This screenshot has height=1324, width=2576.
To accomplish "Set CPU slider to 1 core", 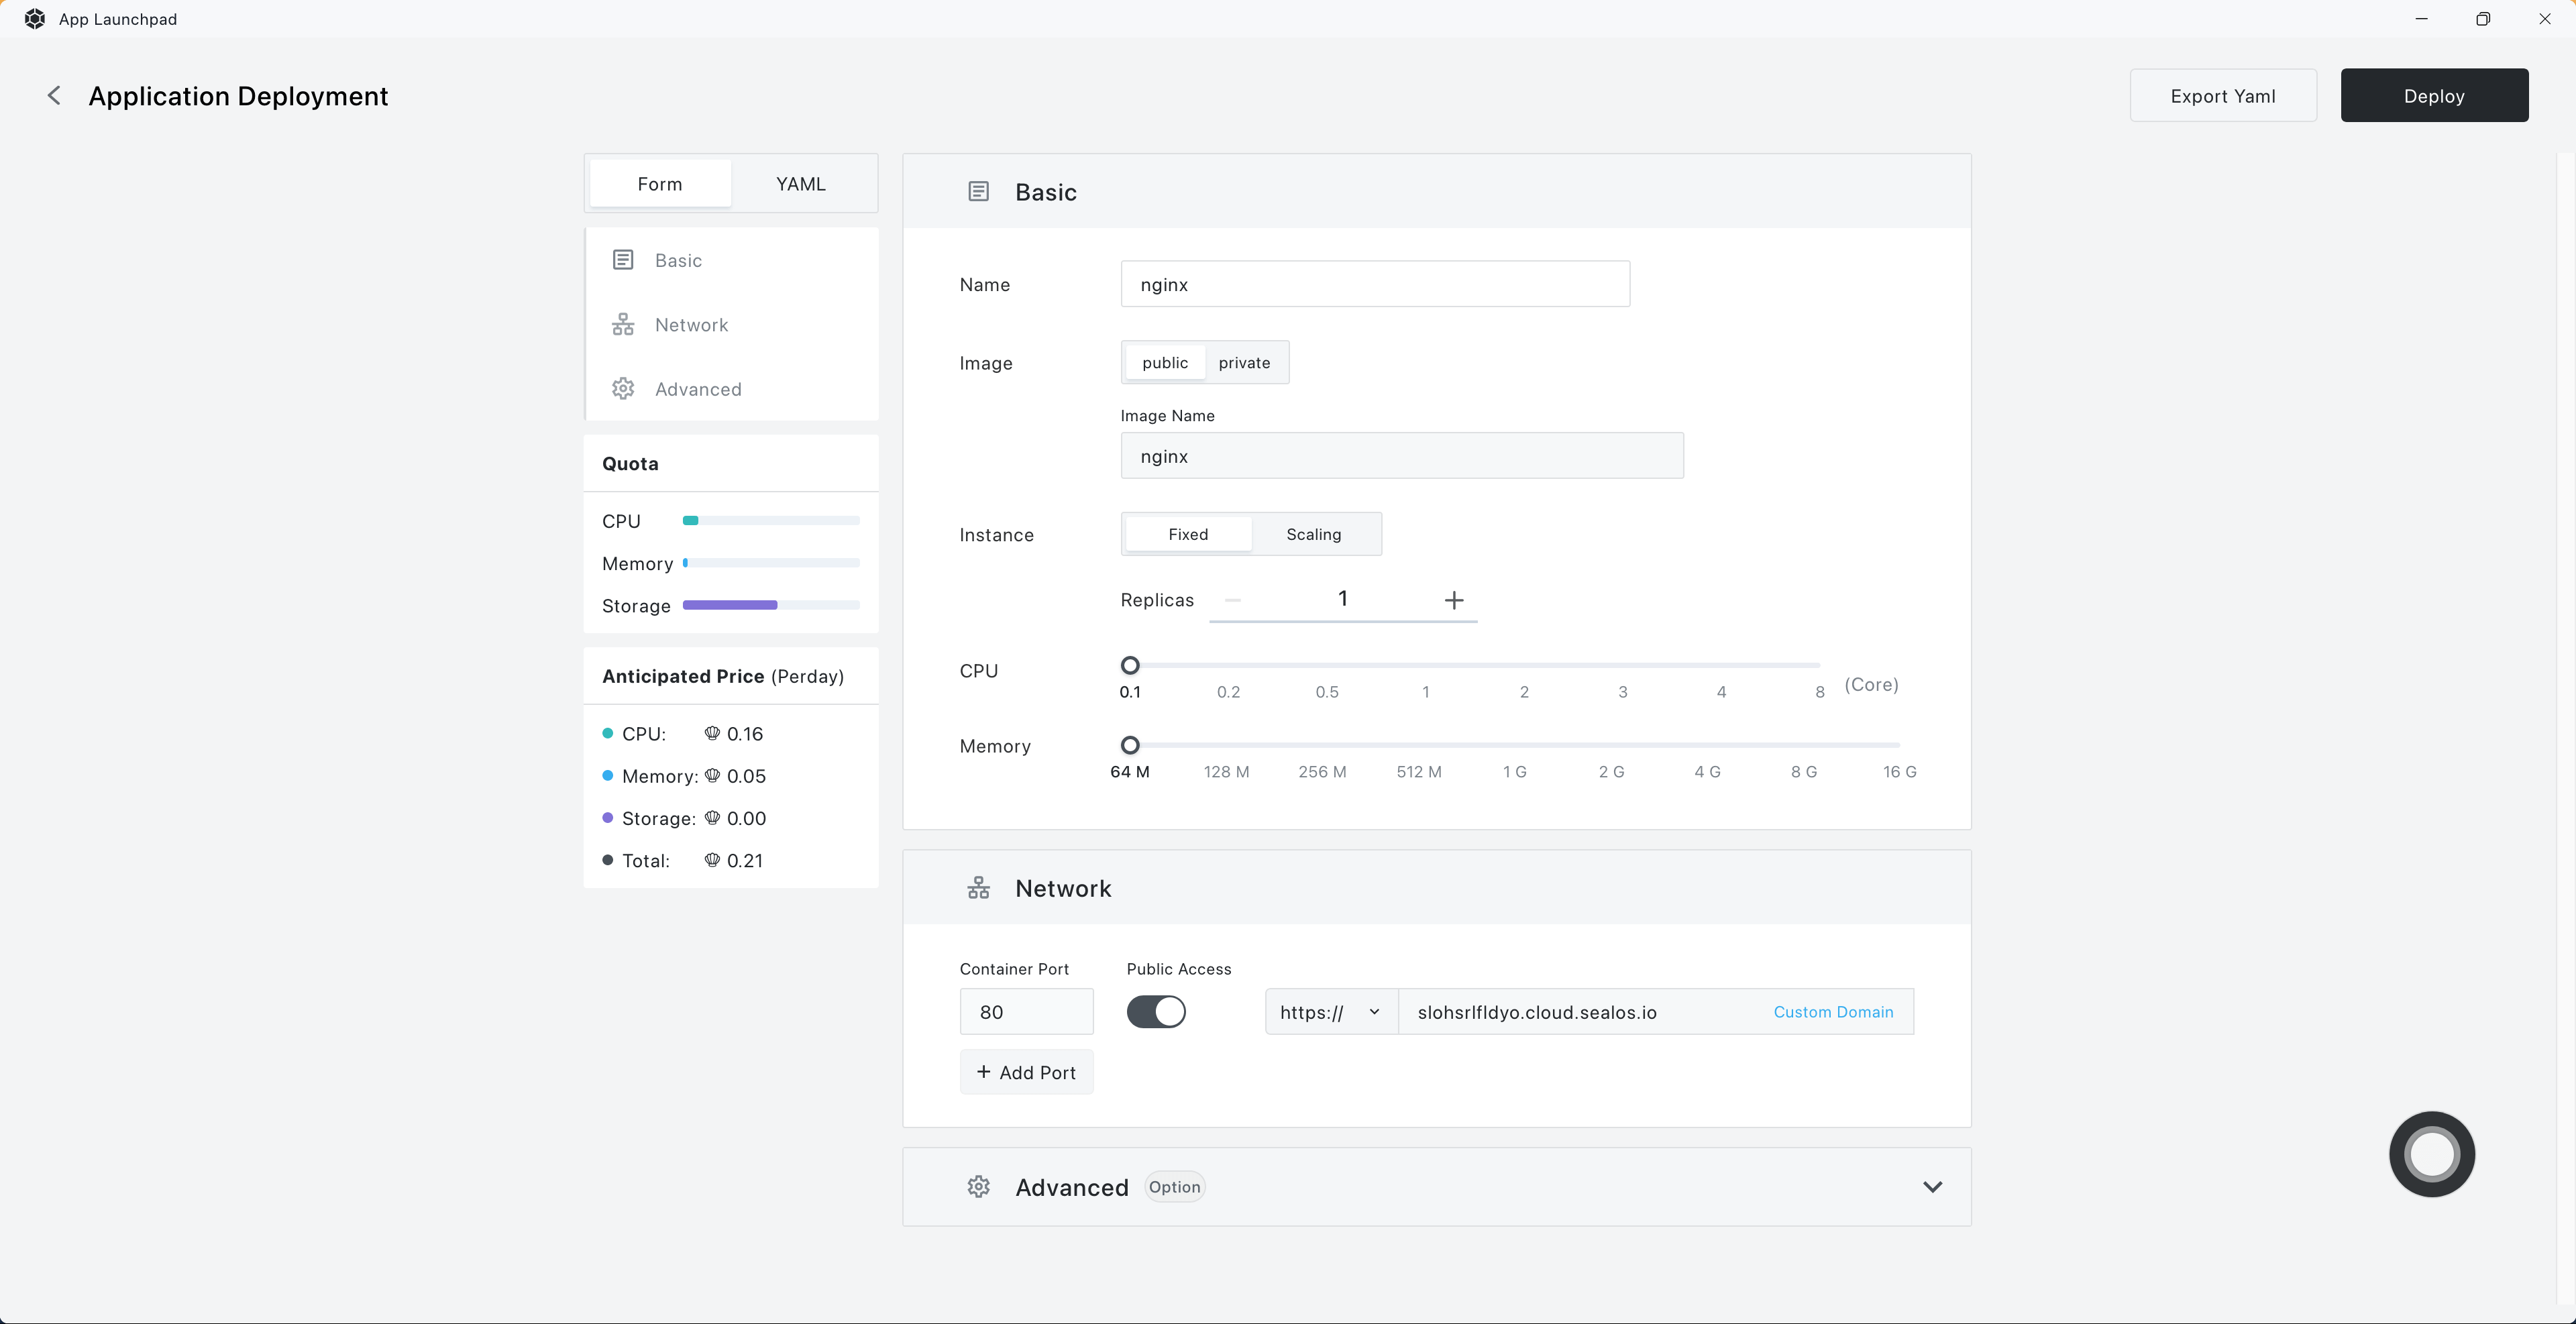I will [x=1426, y=666].
